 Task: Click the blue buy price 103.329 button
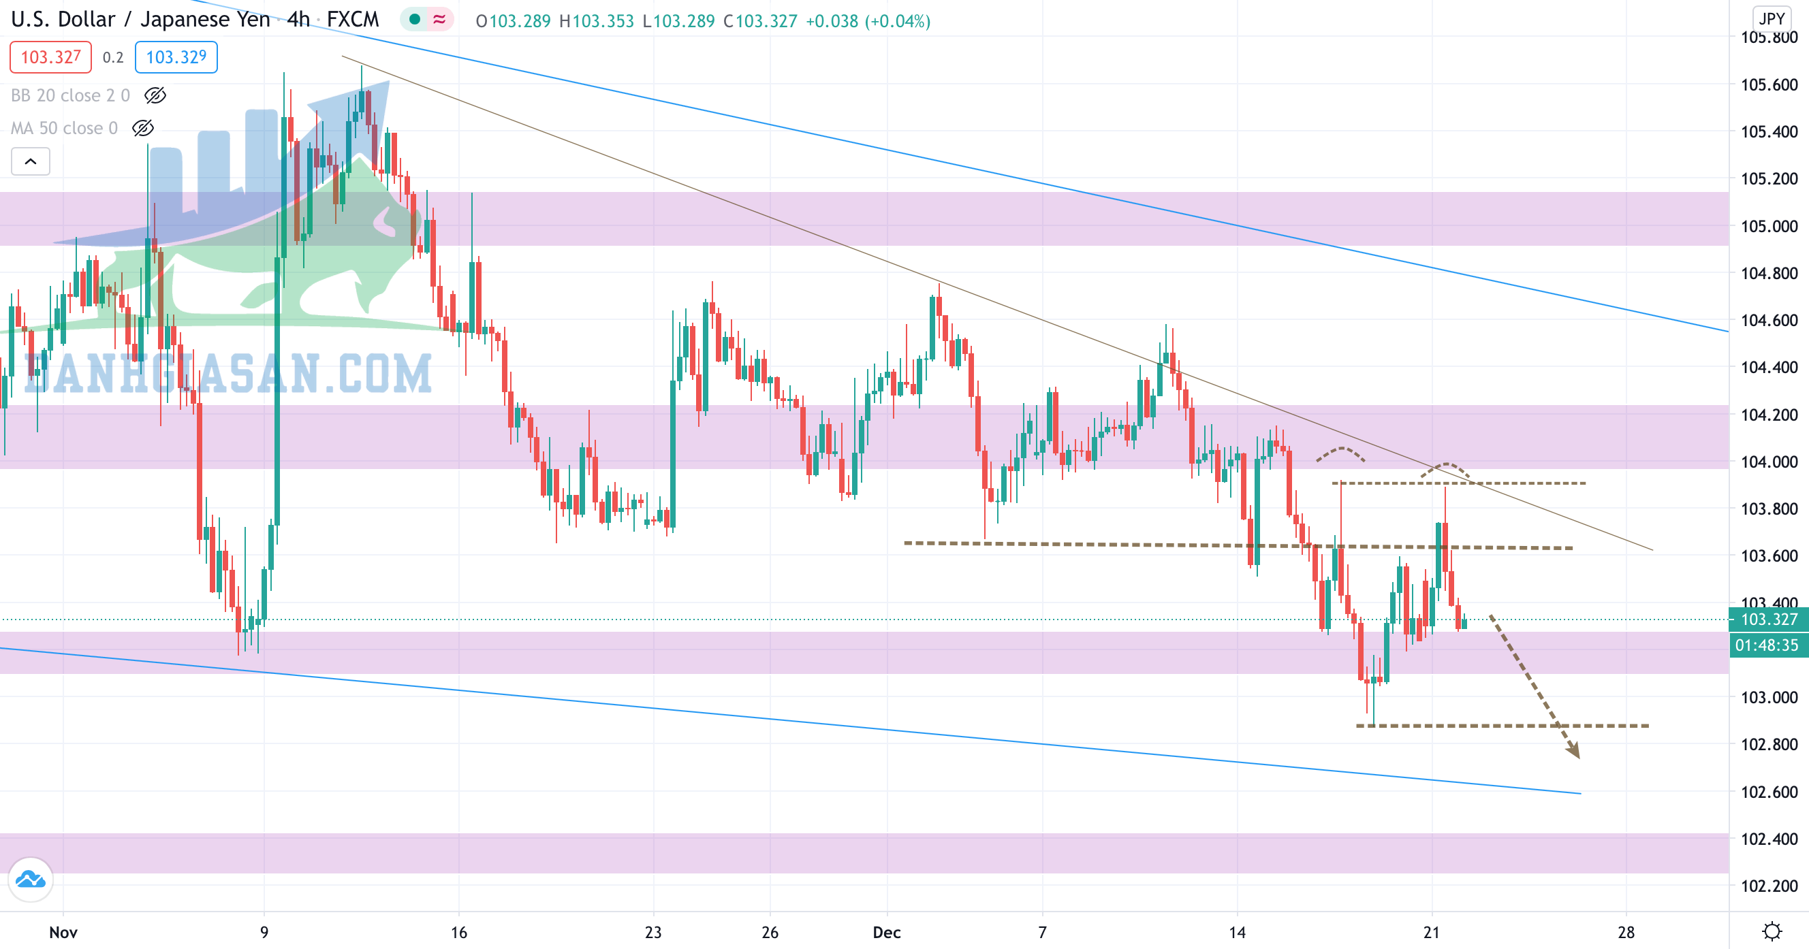[176, 57]
